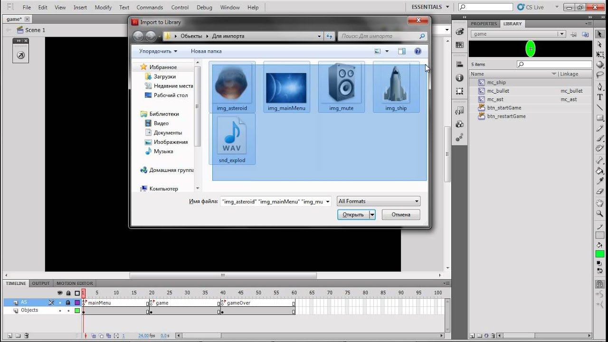Open the ESSENTIALS workspace dropdown
608x342 pixels.
[430, 7]
